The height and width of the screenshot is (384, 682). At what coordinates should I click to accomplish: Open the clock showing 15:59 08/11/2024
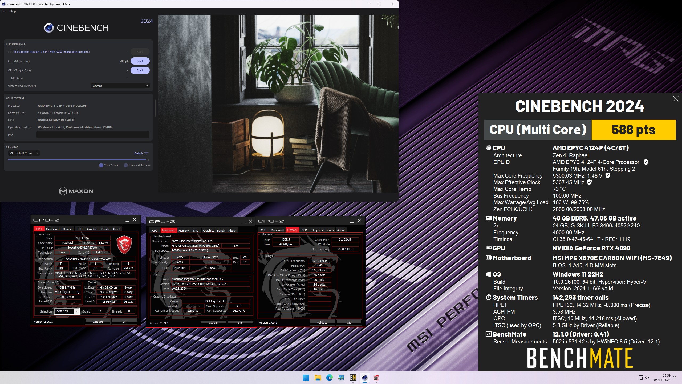662,378
